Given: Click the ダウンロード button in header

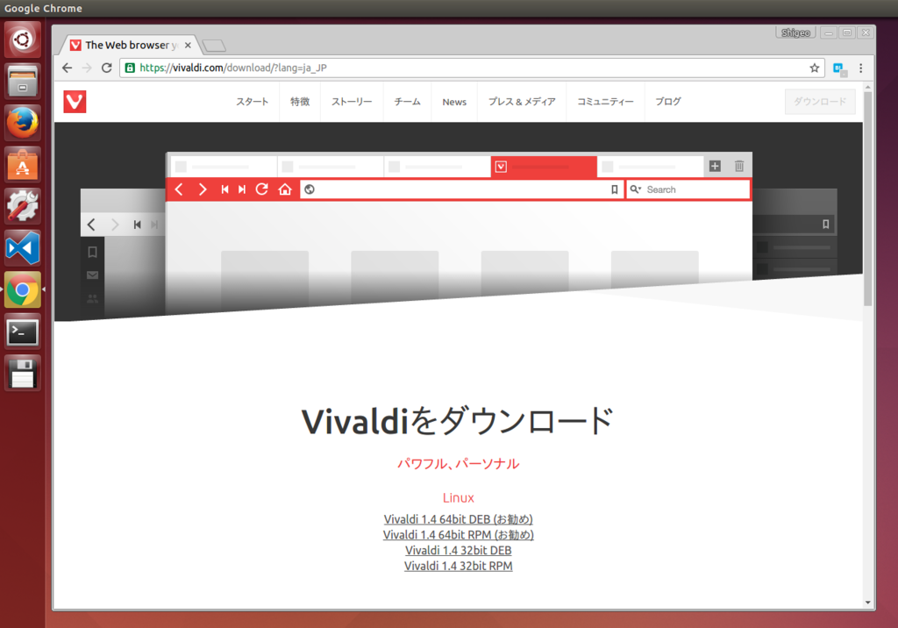Looking at the screenshot, I should [x=820, y=102].
